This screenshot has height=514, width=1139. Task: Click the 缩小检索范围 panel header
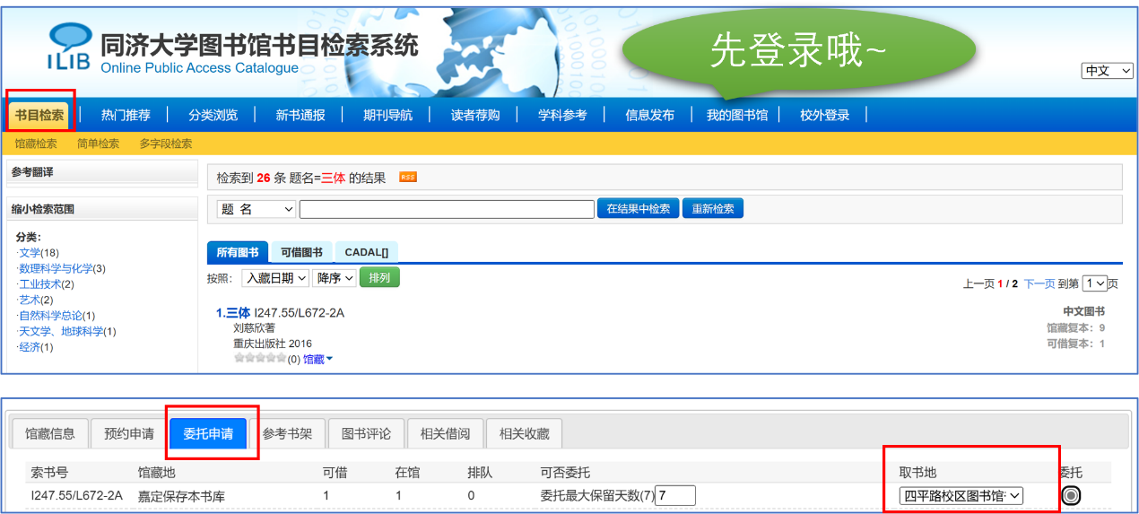[x=102, y=209]
